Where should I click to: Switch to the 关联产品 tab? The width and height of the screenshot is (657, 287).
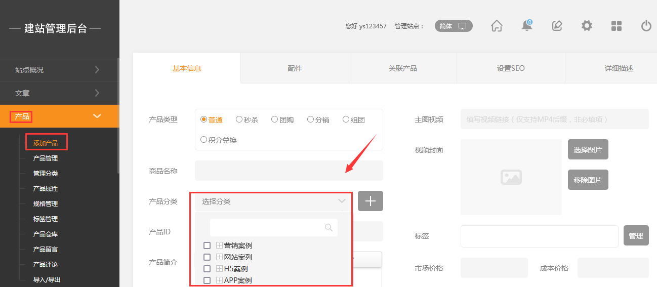(x=402, y=68)
